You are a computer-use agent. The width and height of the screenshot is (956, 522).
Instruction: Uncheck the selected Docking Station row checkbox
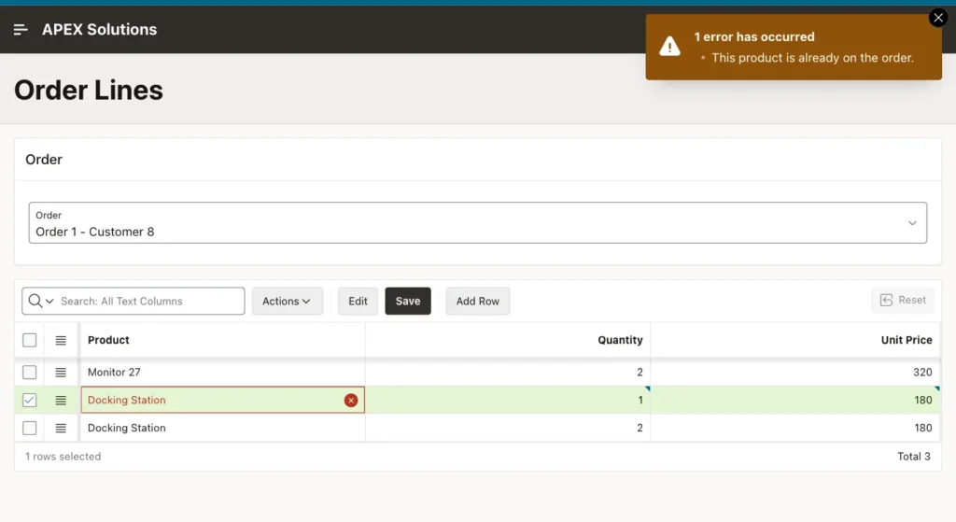[29, 400]
